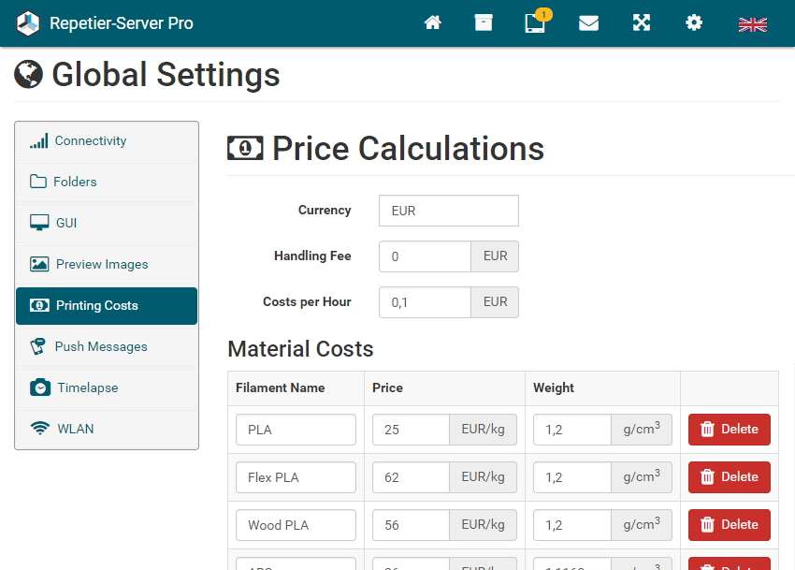The height and width of the screenshot is (570, 795).
Task: Delete the Wood PLA filament entry
Action: click(730, 525)
